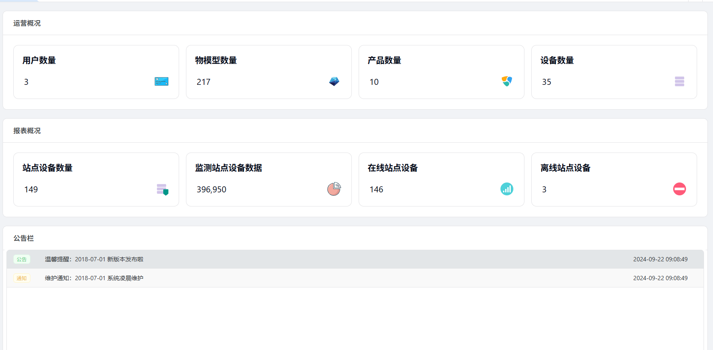This screenshot has width=713, height=350.
Task: Click the purple stacked bars icon in 设备数量
Action: point(680,81)
